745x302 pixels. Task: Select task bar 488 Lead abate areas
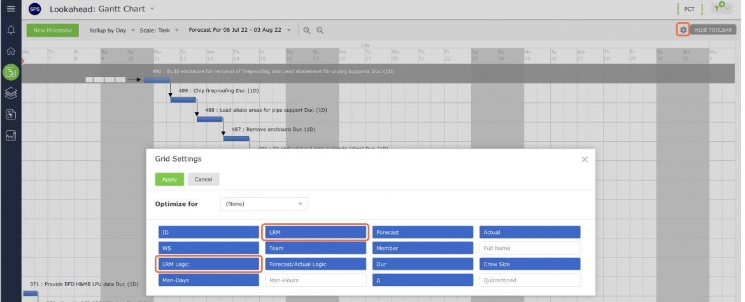(209, 119)
